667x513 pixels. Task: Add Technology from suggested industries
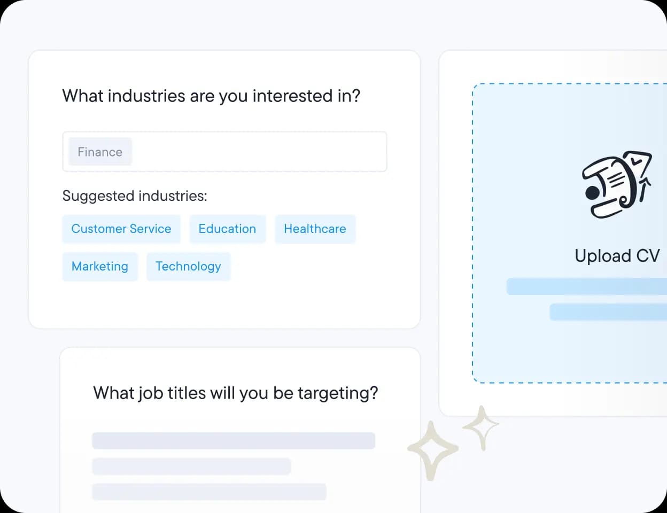click(x=188, y=266)
